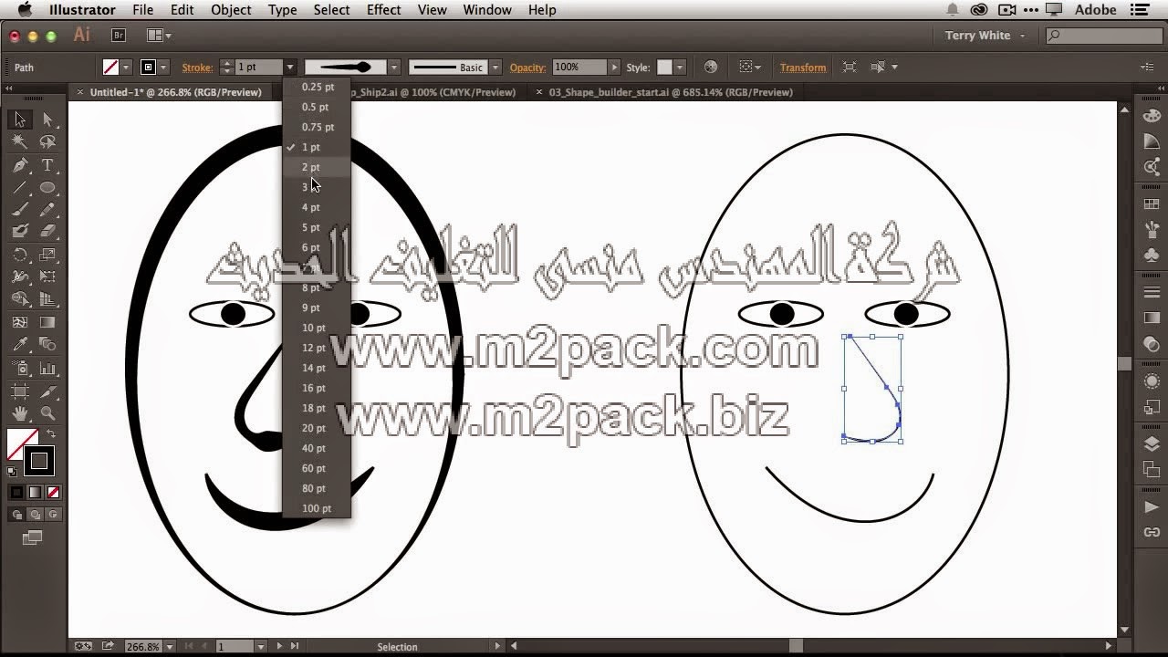Select the Blend tool
Viewport: 1168px width, 657px height.
tap(47, 345)
